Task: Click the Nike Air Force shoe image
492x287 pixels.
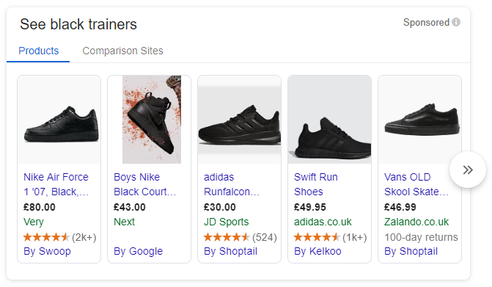Action: click(59, 120)
